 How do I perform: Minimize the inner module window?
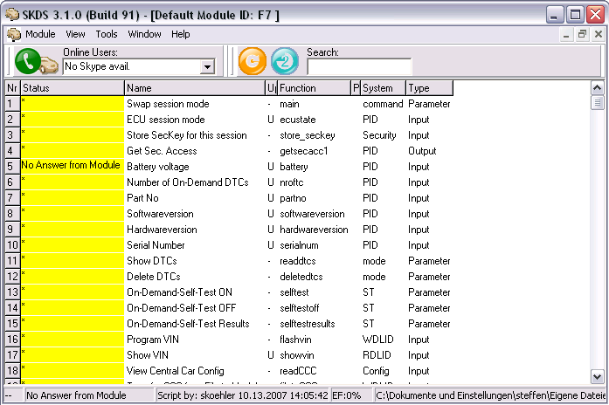click(x=566, y=34)
